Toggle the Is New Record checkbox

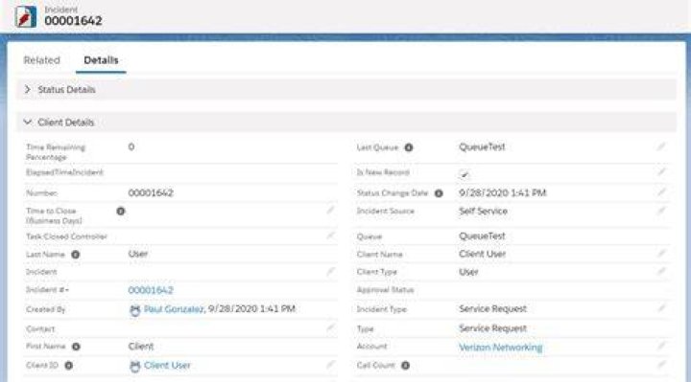click(465, 174)
